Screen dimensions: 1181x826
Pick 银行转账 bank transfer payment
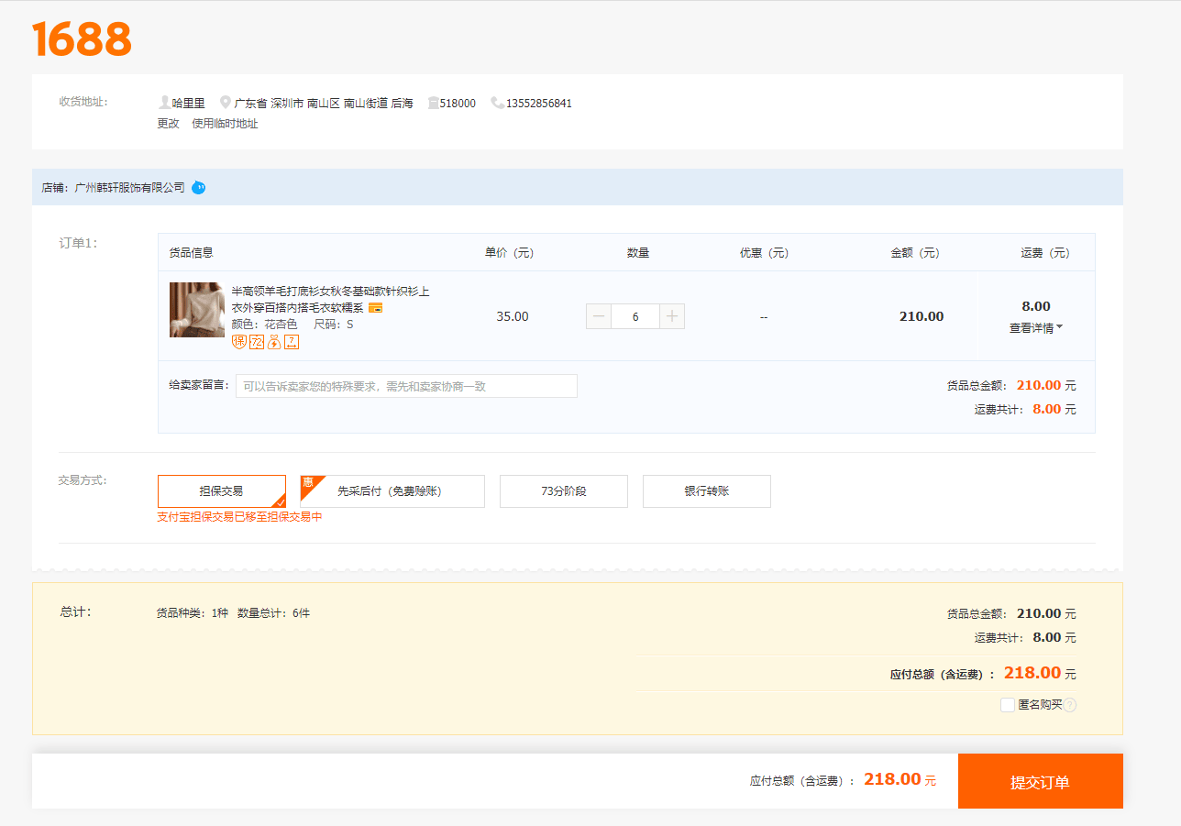(x=706, y=491)
